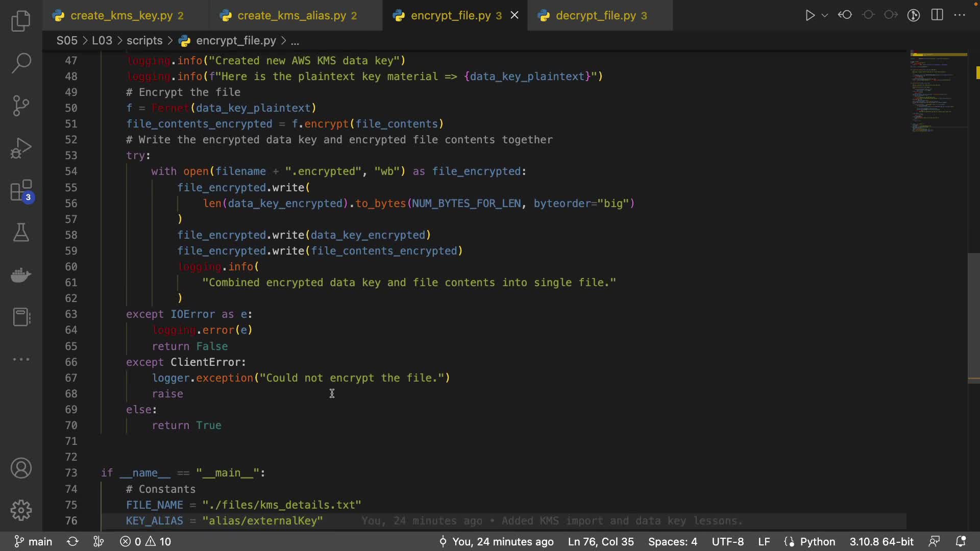Expand the Run Python File dropdown arrow
Image resolution: width=980 pixels, height=551 pixels.
825,15
